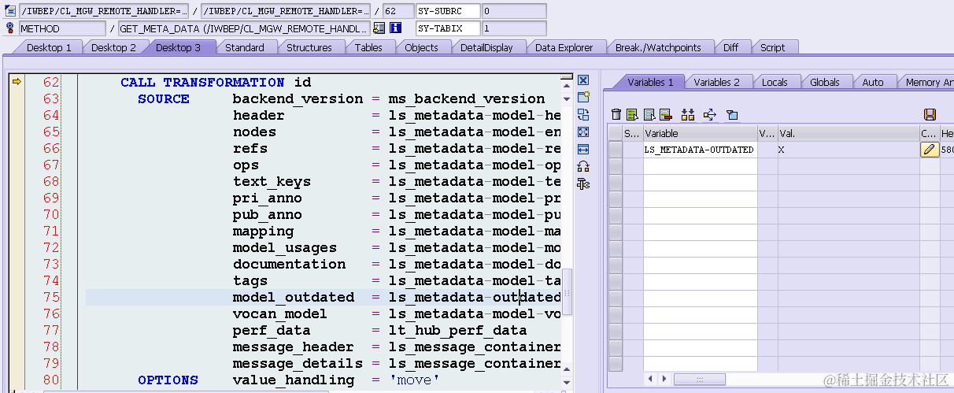Viewport: 954px width, 393px height.
Task: Click the pencil edit button for LS_METADATA-OUTDATED
Action: 930,149
